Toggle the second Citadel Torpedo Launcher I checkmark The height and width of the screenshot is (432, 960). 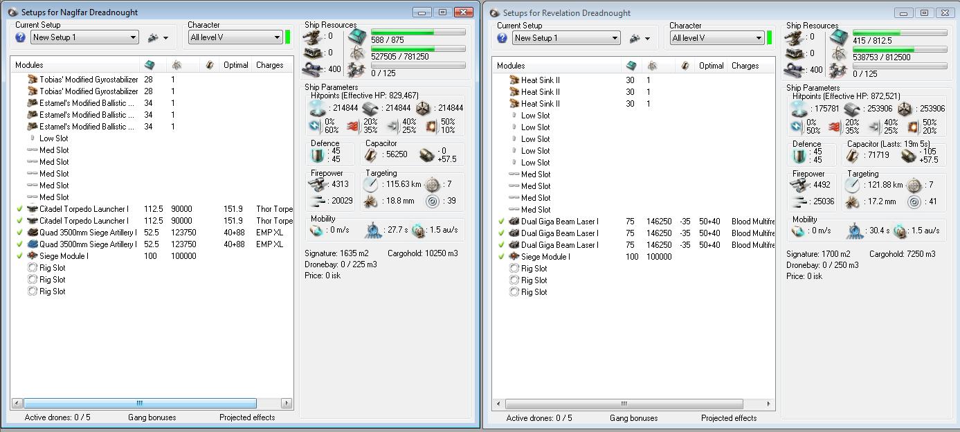pyautogui.click(x=19, y=221)
